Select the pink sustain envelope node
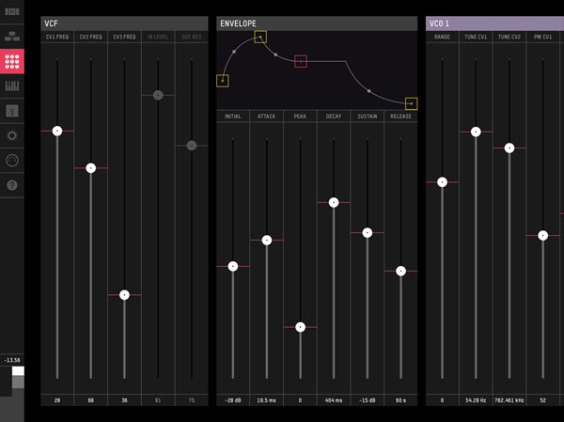Image resolution: width=564 pixels, height=422 pixels. point(301,61)
